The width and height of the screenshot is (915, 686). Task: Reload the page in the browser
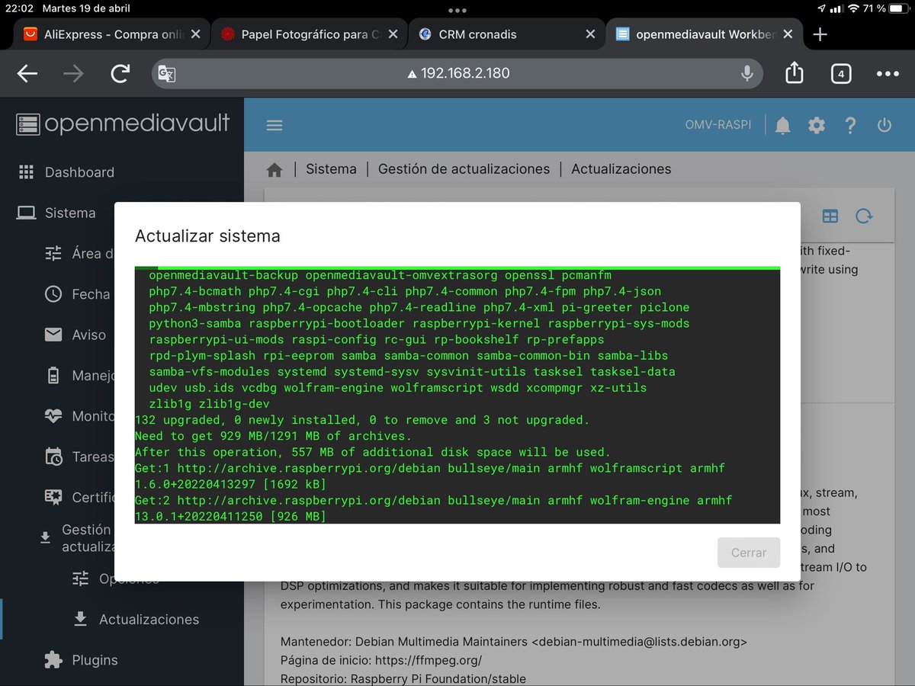120,73
